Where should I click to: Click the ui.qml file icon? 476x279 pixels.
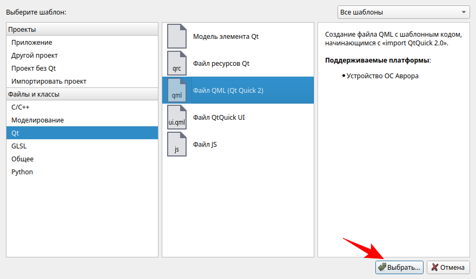pyautogui.click(x=176, y=117)
